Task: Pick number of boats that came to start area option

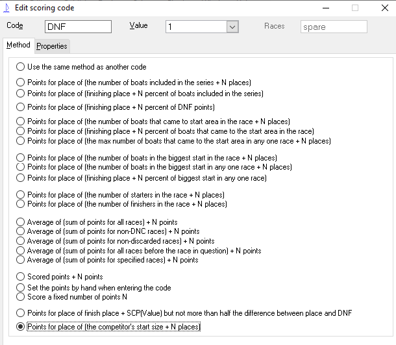Action: point(153,121)
